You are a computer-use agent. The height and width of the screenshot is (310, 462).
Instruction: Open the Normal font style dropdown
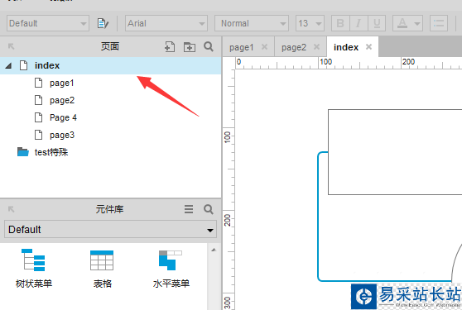point(252,23)
